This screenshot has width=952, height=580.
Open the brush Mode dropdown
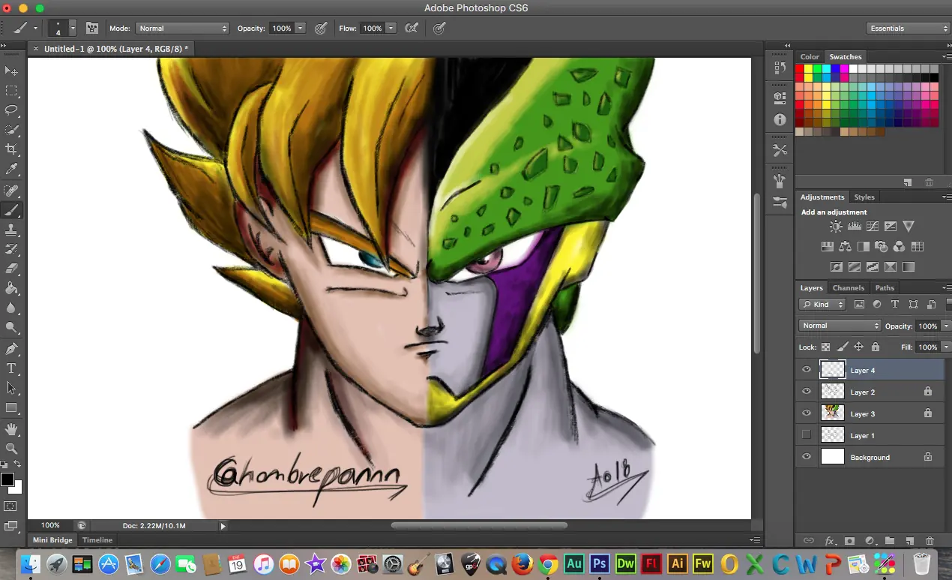(x=182, y=29)
